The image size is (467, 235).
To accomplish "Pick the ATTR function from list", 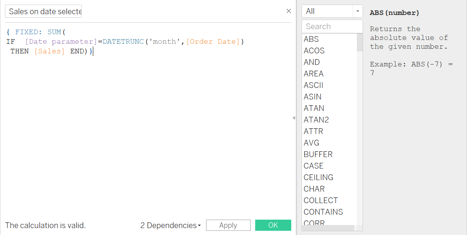I will pos(313,131).
